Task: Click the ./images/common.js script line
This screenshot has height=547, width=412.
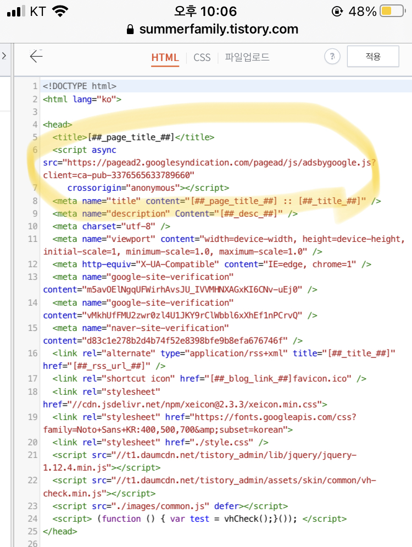Action: click(x=170, y=506)
